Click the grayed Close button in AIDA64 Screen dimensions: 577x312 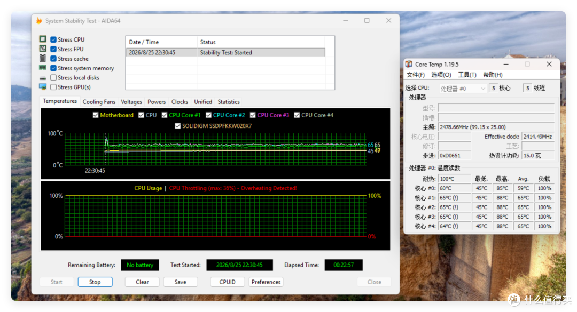click(x=374, y=282)
